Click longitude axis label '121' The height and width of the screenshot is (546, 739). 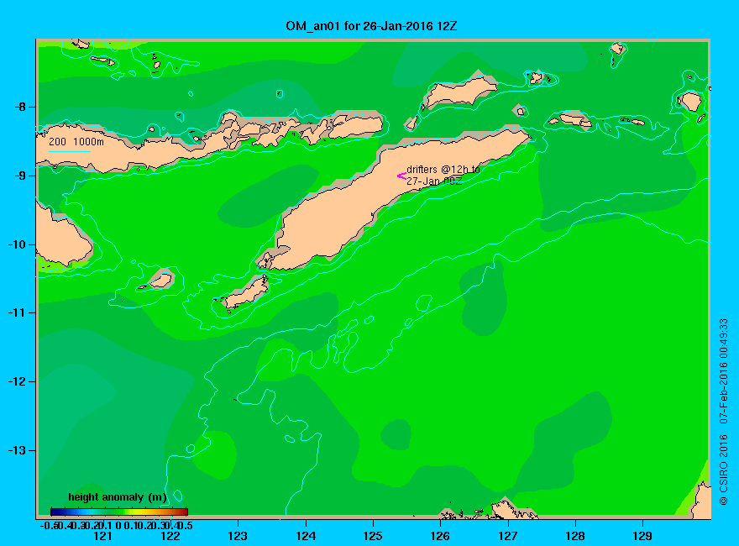tap(102, 536)
